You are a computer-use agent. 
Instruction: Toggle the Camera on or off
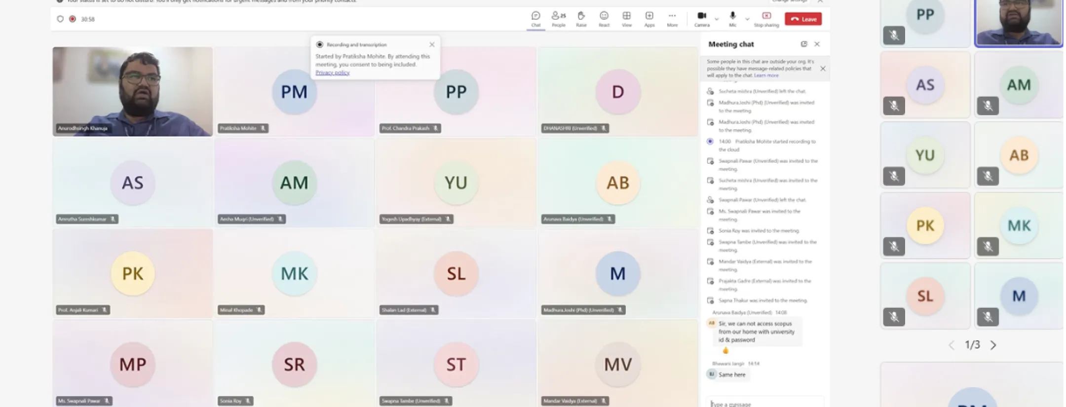702,19
